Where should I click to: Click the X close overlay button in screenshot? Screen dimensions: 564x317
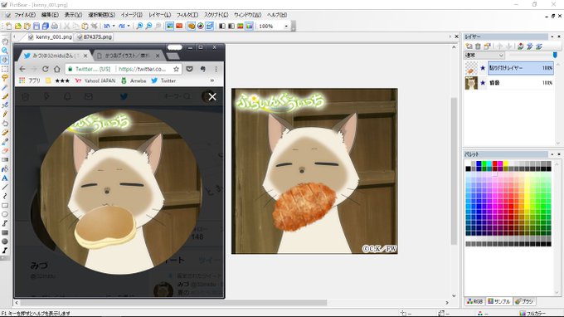tap(212, 96)
